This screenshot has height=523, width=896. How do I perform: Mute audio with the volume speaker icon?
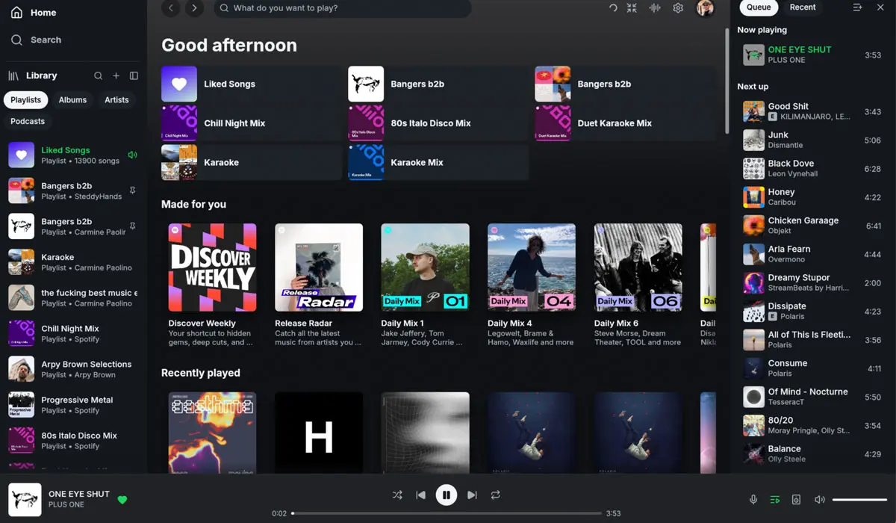pyautogui.click(x=819, y=499)
